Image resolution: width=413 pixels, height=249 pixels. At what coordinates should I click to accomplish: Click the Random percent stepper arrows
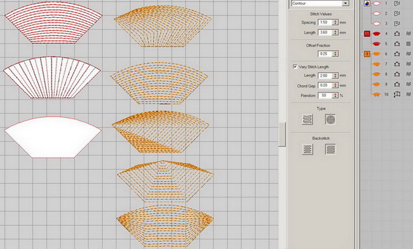[x=335, y=95]
